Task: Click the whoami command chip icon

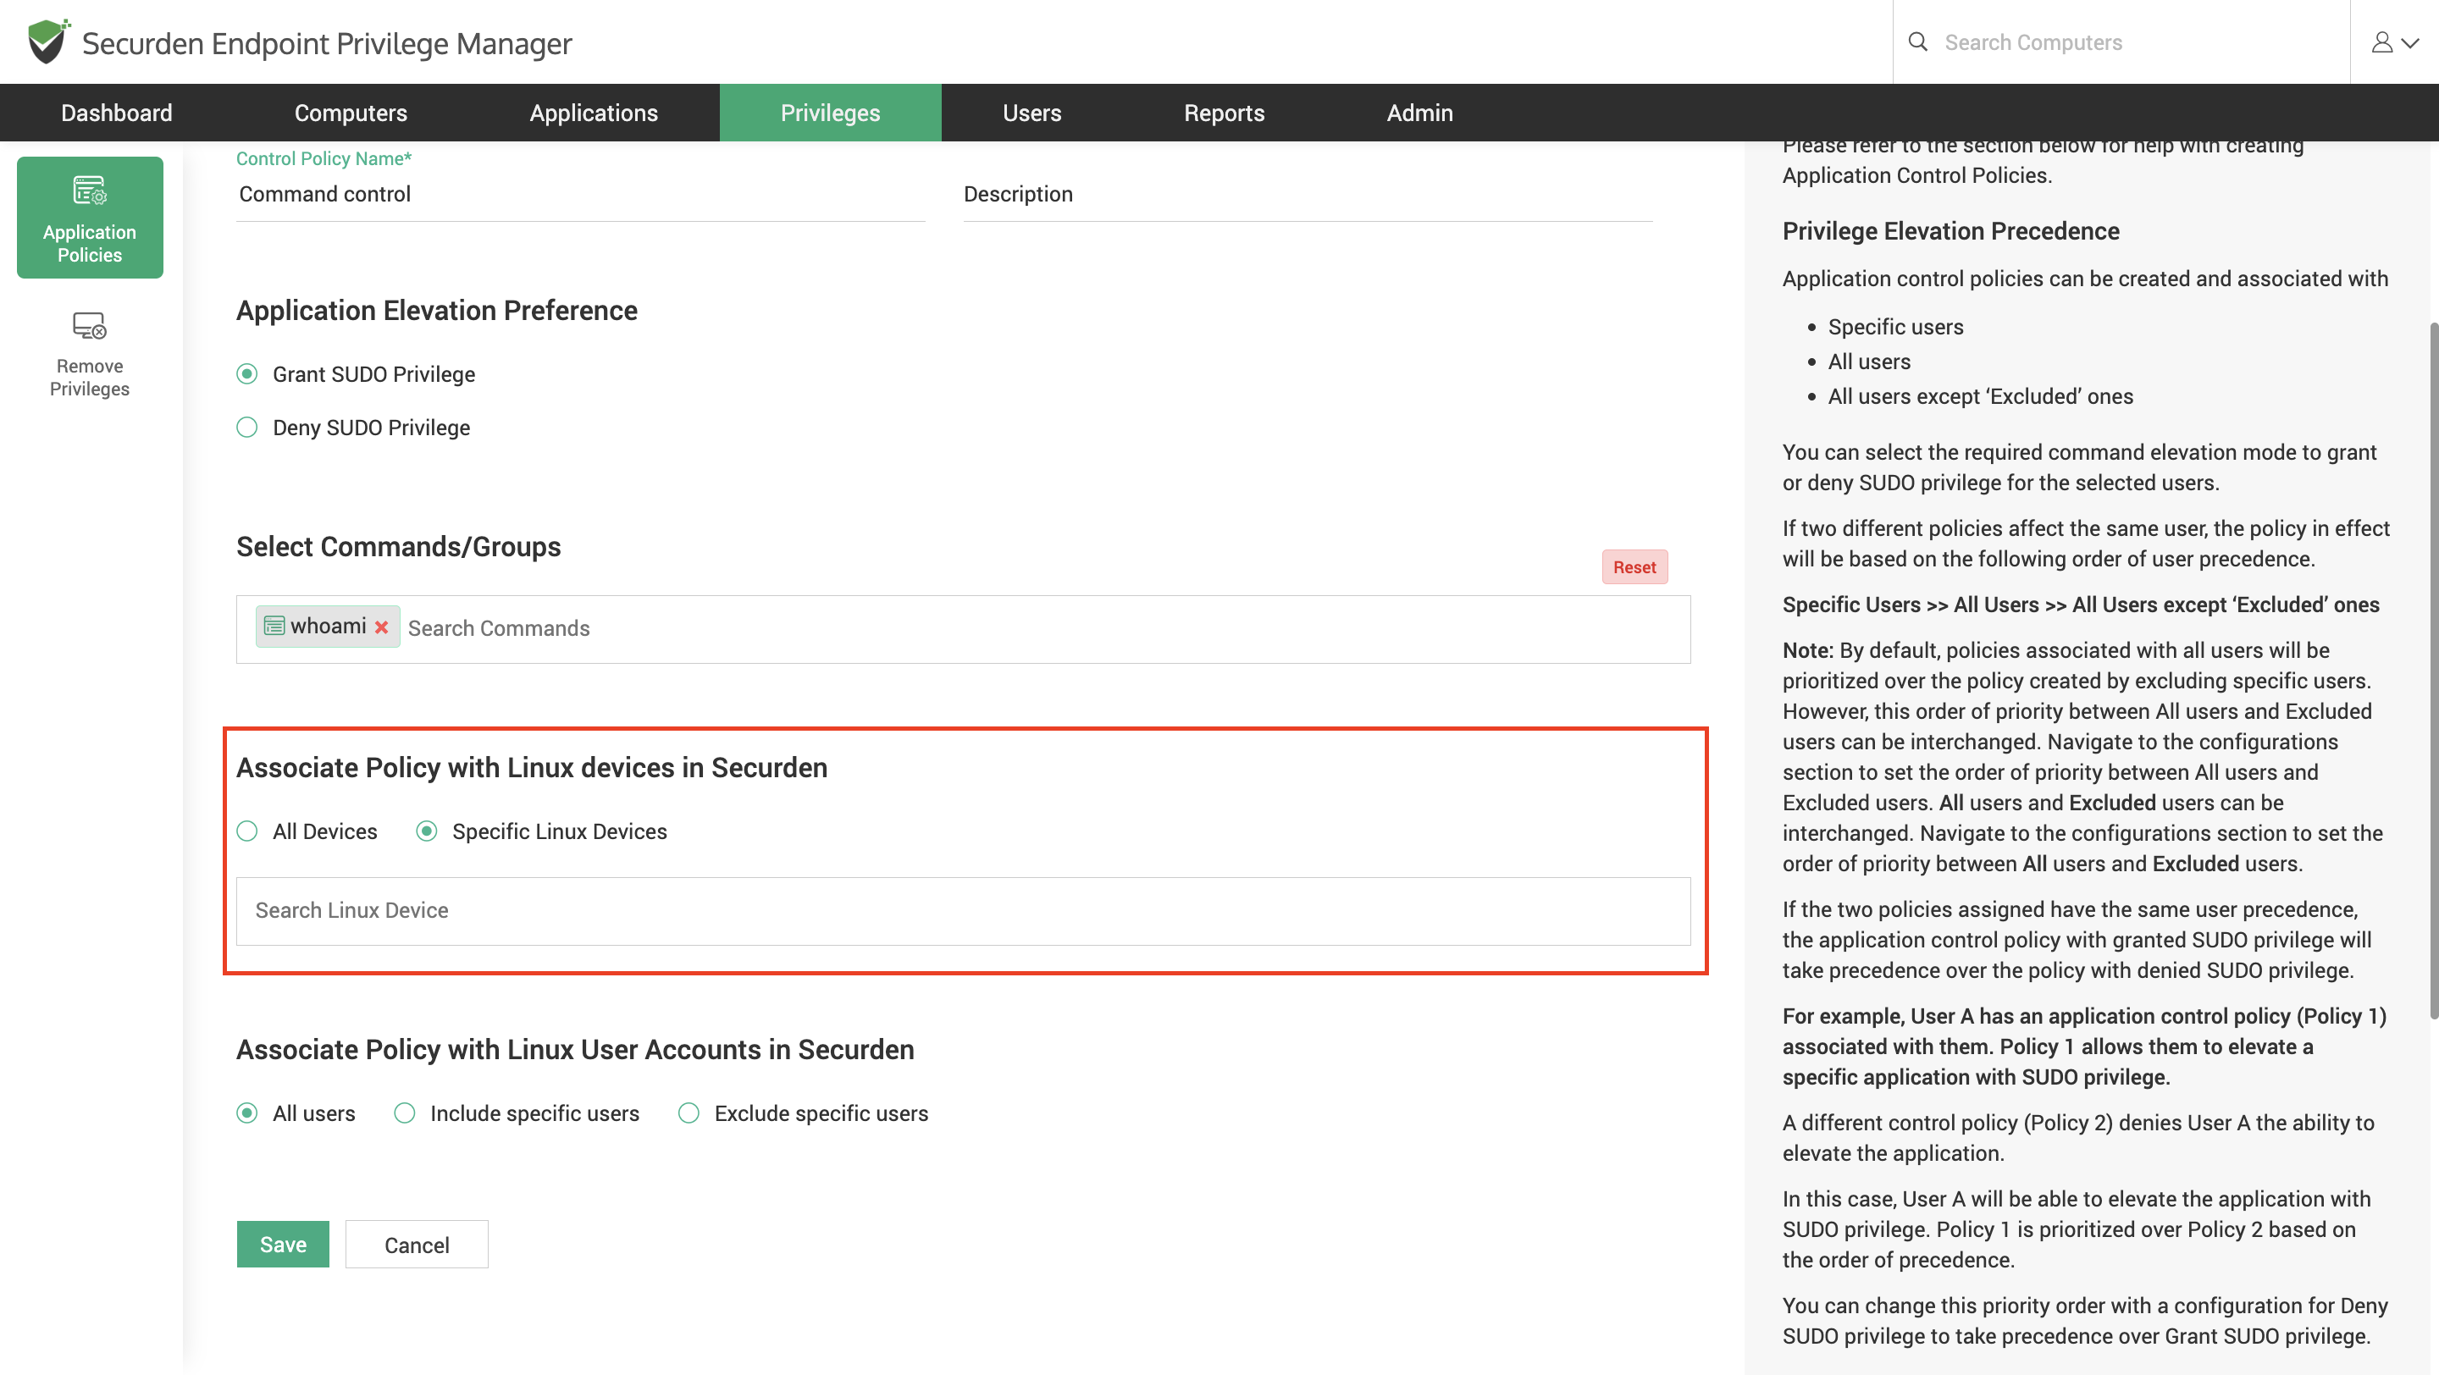Action: click(274, 626)
